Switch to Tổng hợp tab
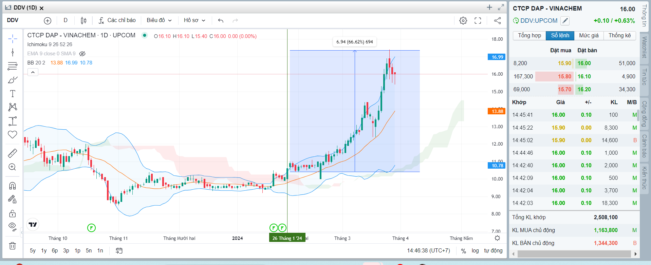This screenshot has width=651, height=265. pyautogui.click(x=529, y=36)
